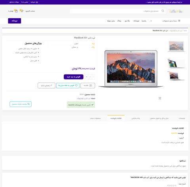Increase product quantity with plus stepper
190x187 pixels.
point(87,77)
